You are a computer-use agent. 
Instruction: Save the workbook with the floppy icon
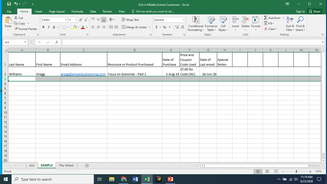(9, 4)
